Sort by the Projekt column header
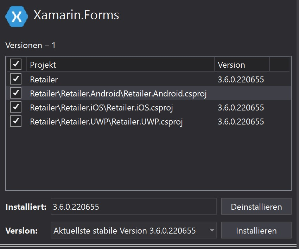 click(121, 65)
